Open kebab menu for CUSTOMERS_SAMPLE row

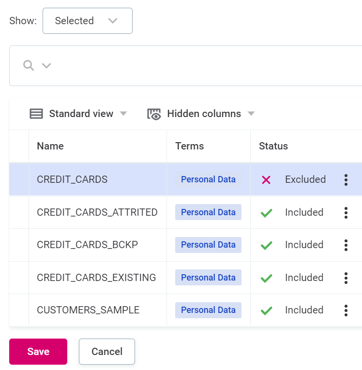click(346, 310)
